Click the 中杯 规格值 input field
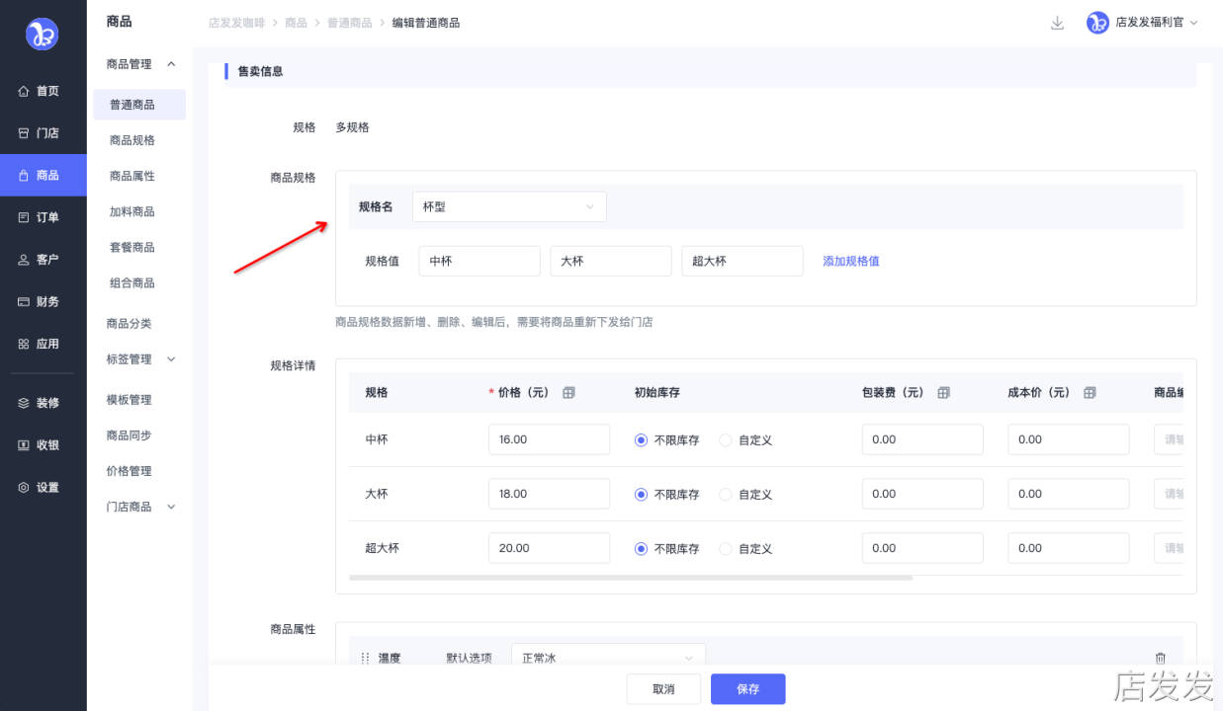Viewport: 1223px width, 711px height. [x=480, y=262]
